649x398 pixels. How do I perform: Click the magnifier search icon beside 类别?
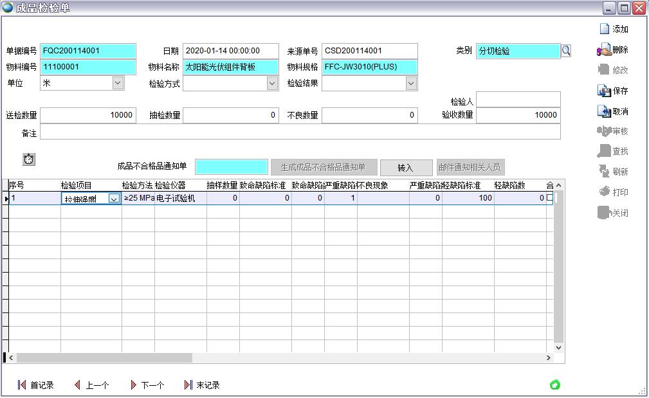coord(566,51)
